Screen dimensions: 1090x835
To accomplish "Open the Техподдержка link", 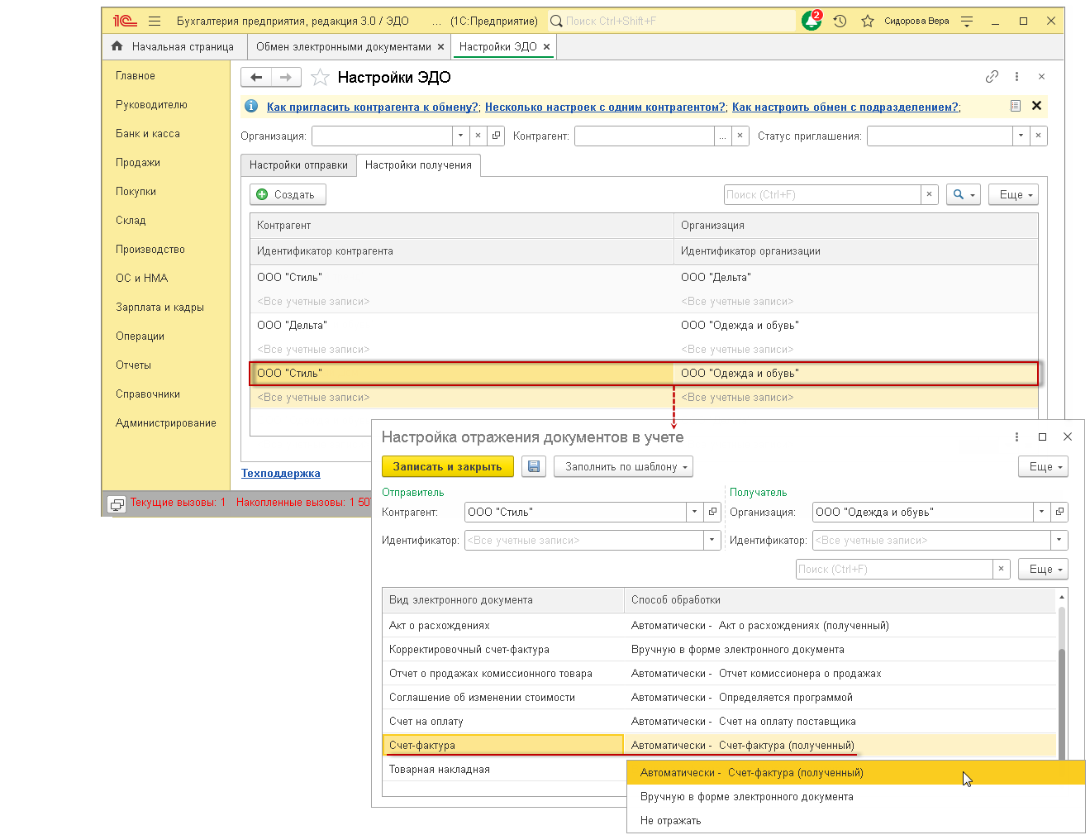I will pyautogui.click(x=281, y=473).
